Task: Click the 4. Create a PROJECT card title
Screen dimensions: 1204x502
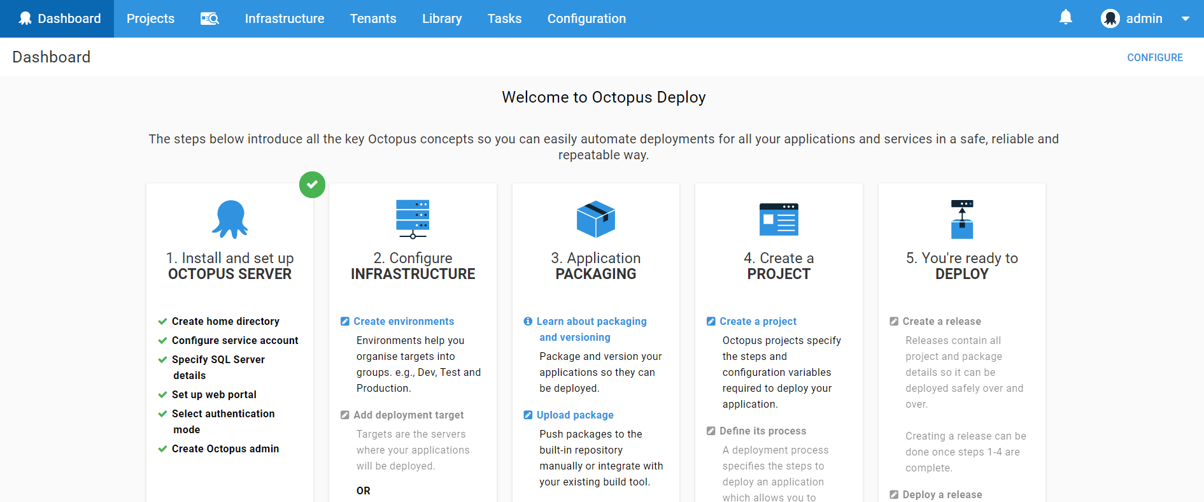Action: point(779,266)
